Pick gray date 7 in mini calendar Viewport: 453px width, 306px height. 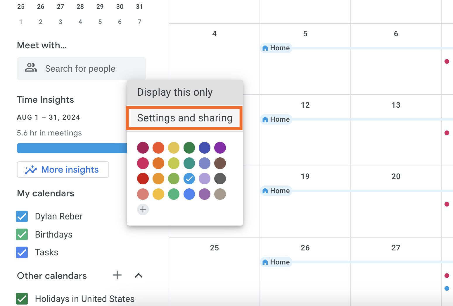pyautogui.click(x=139, y=22)
